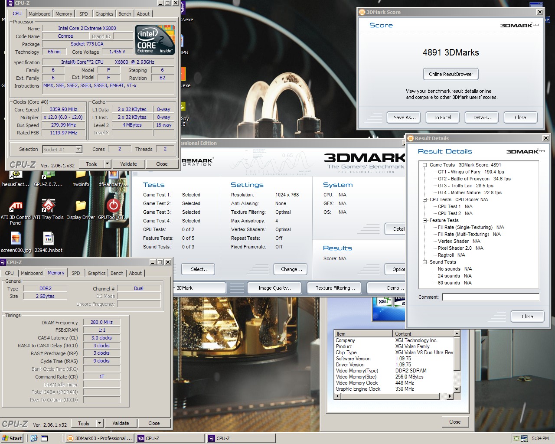Open Tools dropdown arrow in CPU-Z Memory window
The width and height of the screenshot is (555, 444).
click(99, 423)
